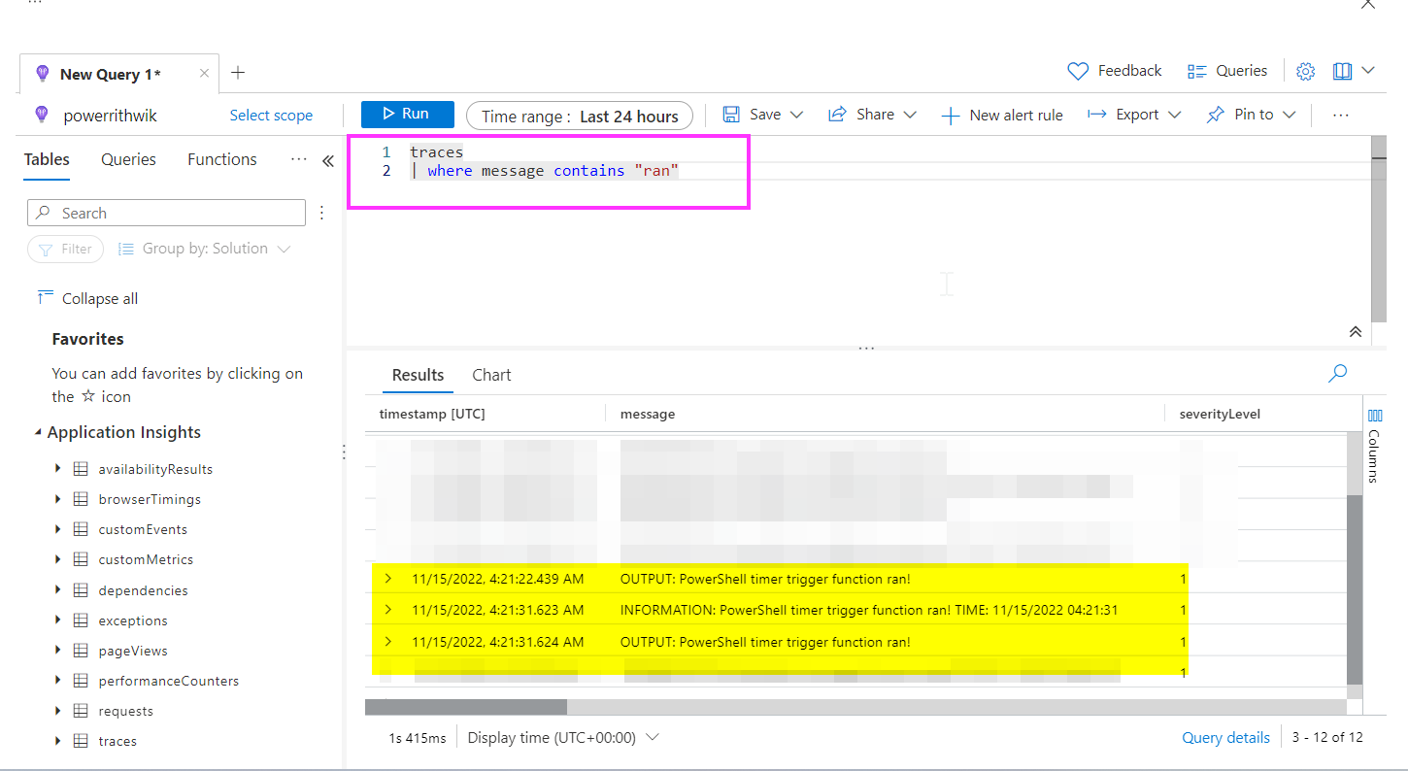This screenshot has height=771, width=1408.
Task: Switch to the Functions side tab
Action: [x=222, y=159]
